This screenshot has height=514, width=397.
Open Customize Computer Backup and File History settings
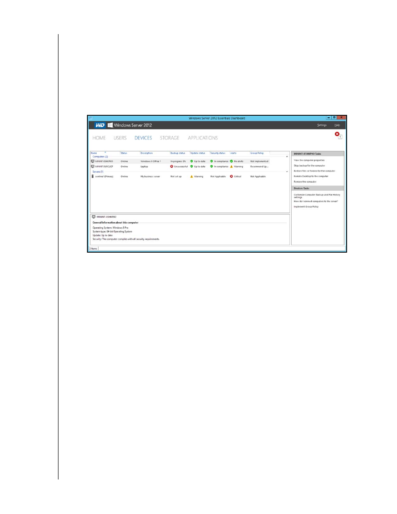pos(317,196)
